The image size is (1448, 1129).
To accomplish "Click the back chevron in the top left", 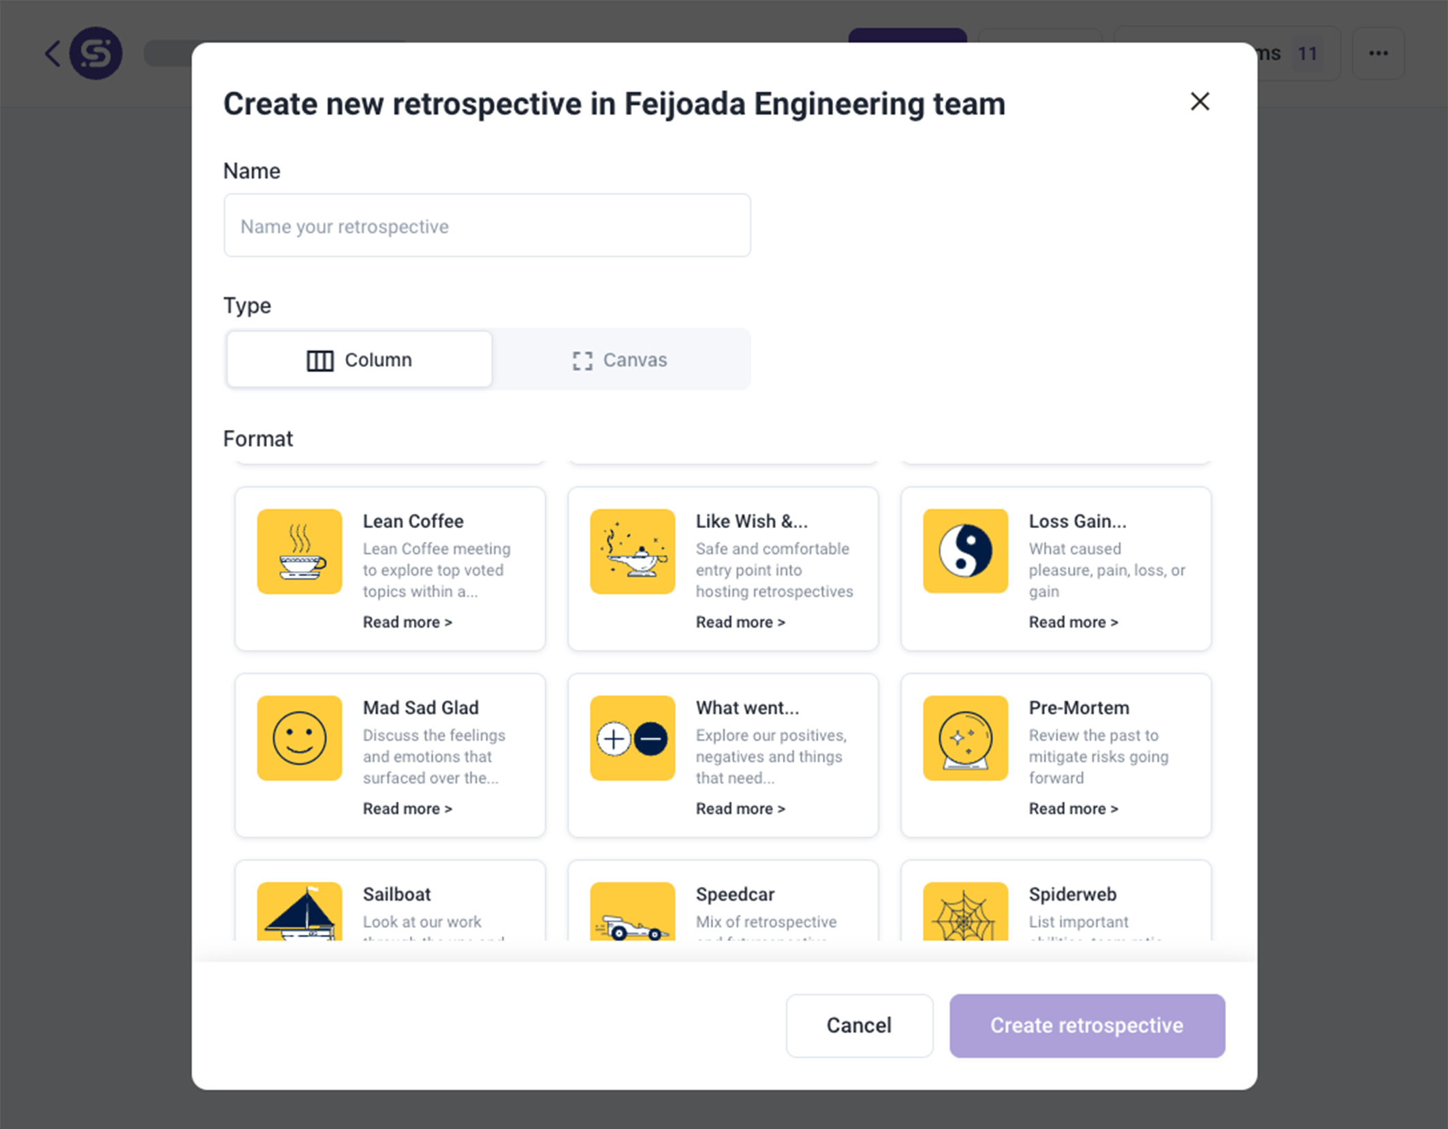I will click(52, 53).
